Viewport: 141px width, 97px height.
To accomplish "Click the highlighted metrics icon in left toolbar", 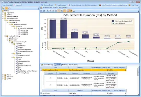I will 6,8.
